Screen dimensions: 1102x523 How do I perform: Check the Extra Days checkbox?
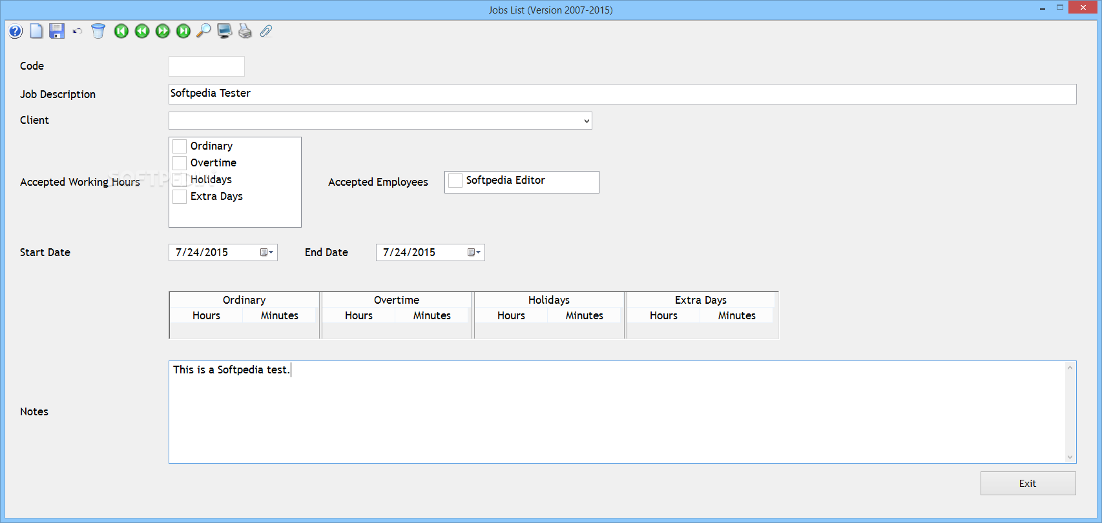(180, 197)
